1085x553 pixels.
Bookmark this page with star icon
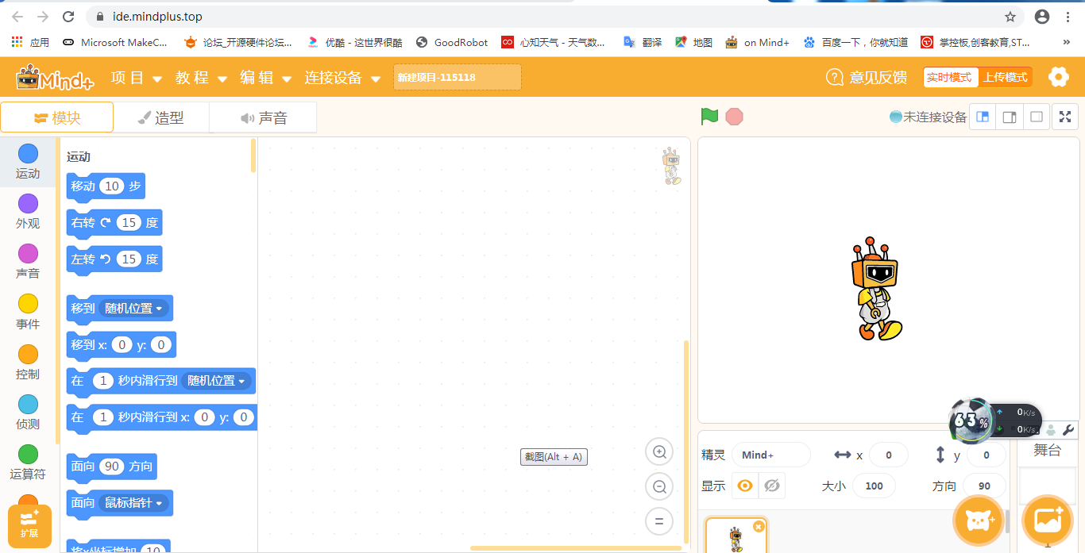(x=1010, y=17)
